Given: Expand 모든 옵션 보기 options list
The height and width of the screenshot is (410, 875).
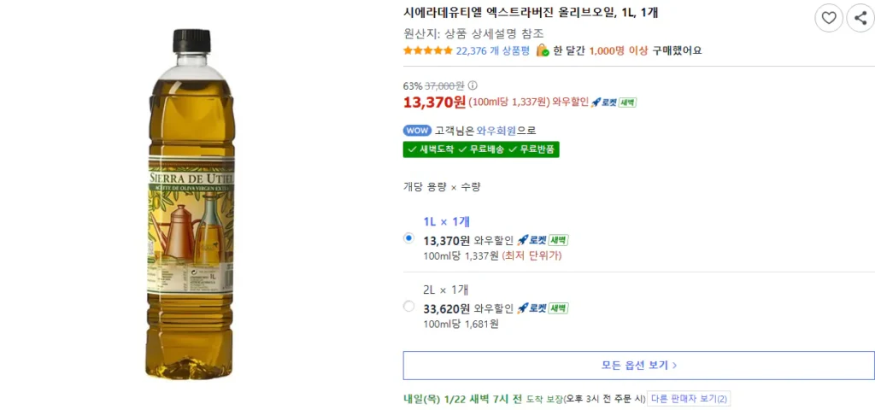Looking at the screenshot, I should click(638, 365).
